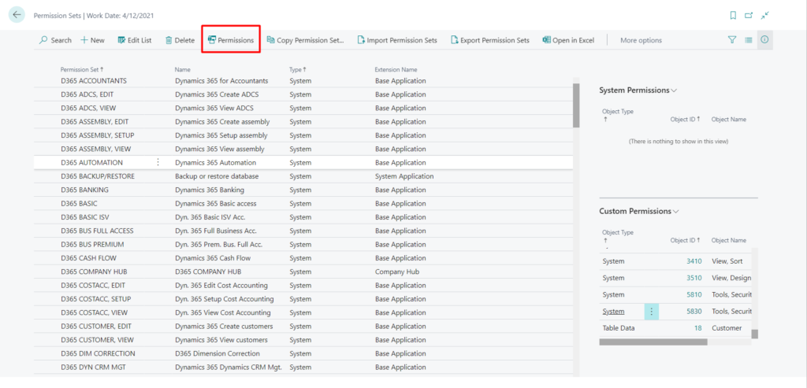807x388 pixels.
Task: Click Dynamics 365 Basic access name cell
Action: coord(216,204)
